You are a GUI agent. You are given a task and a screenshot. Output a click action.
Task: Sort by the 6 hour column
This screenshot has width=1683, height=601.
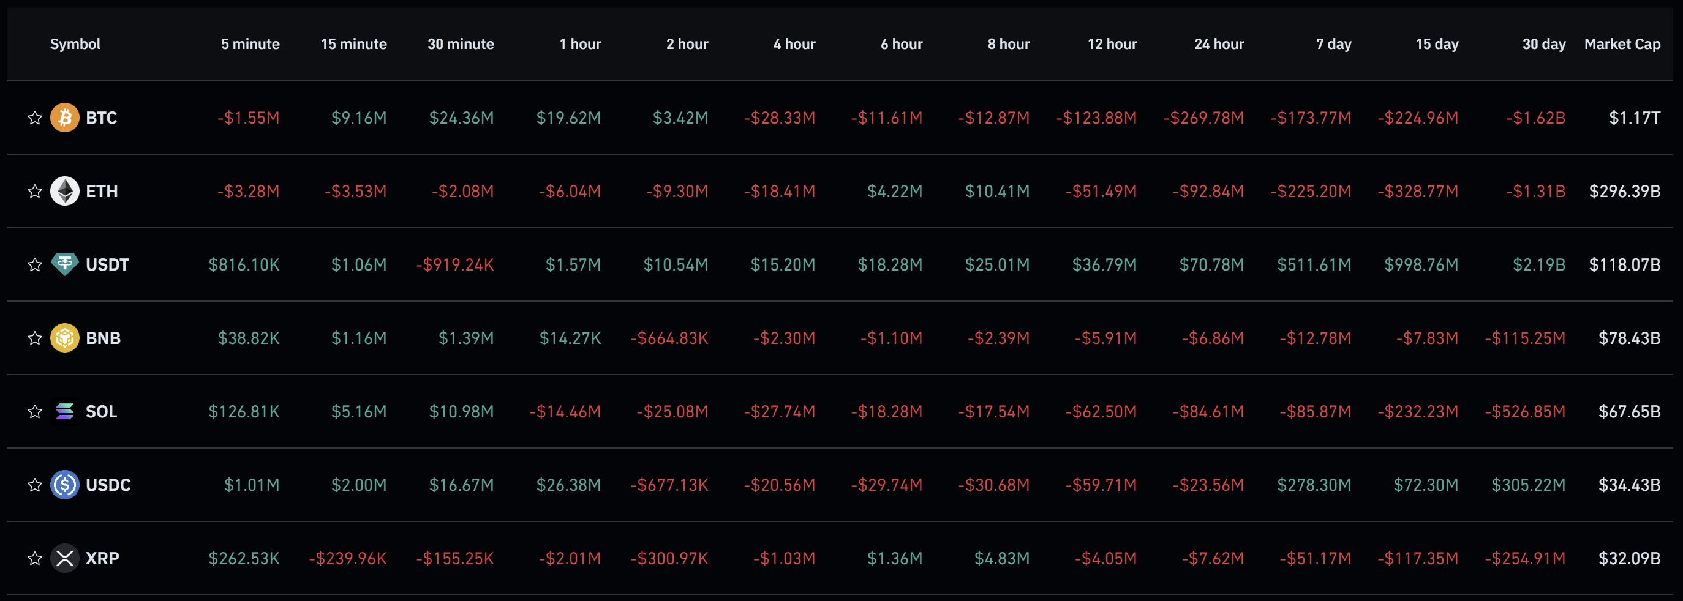[x=902, y=45]
